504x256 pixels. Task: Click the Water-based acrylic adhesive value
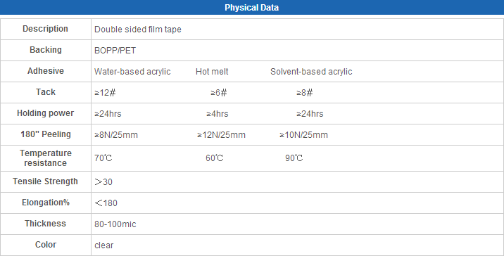point(132,72)
